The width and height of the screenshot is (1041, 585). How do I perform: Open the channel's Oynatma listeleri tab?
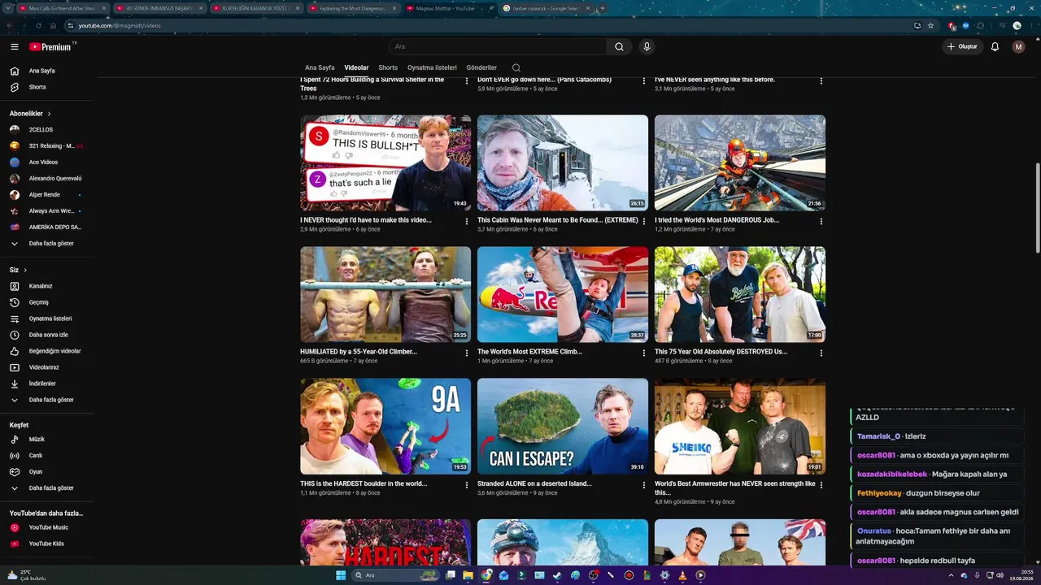coord(432,67)
